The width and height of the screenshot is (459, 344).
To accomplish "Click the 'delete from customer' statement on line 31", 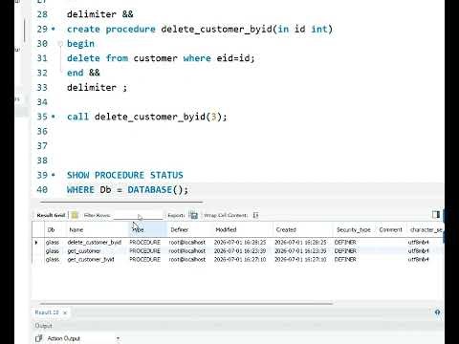I will click(x=161, y=58).
